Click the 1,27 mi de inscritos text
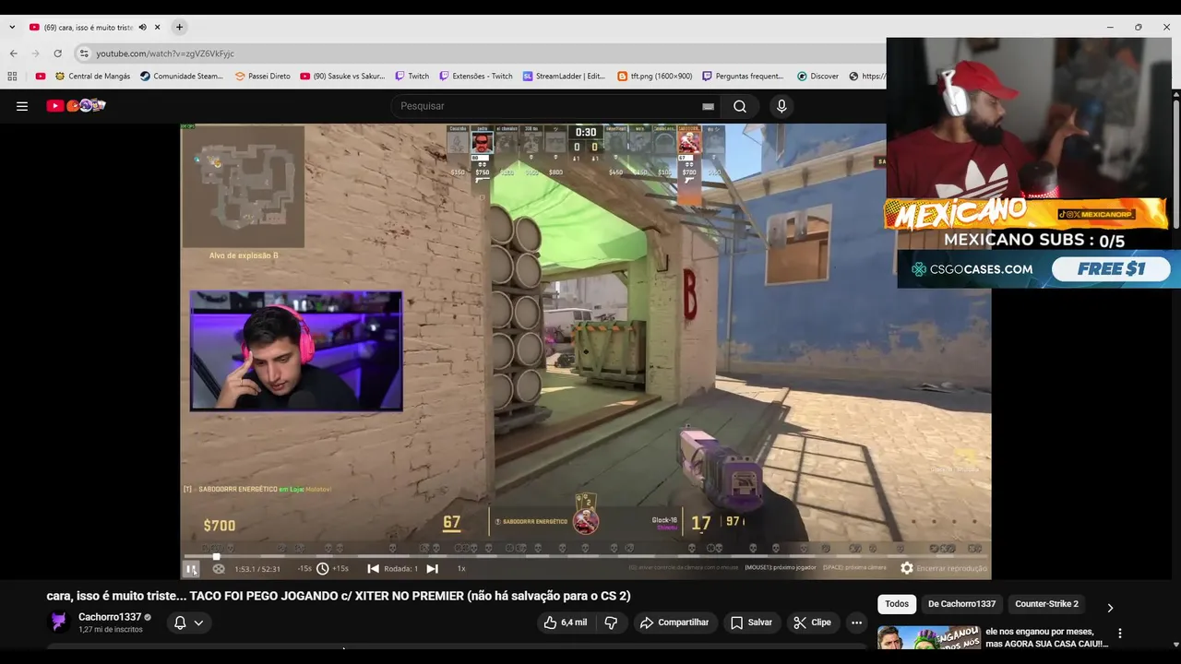Image resolution: width=1181 pixels, height=664 pixels. [x=111, y=630]
